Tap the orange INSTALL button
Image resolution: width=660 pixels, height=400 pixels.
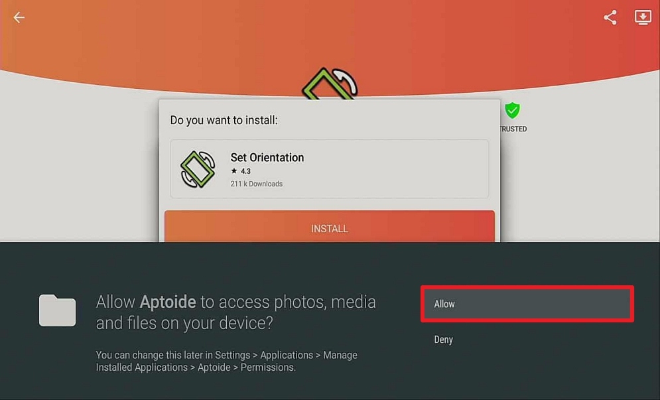coord(330,226)
